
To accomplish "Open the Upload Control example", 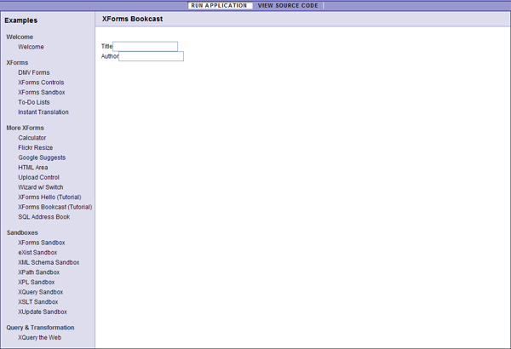I will click(37, 177).
